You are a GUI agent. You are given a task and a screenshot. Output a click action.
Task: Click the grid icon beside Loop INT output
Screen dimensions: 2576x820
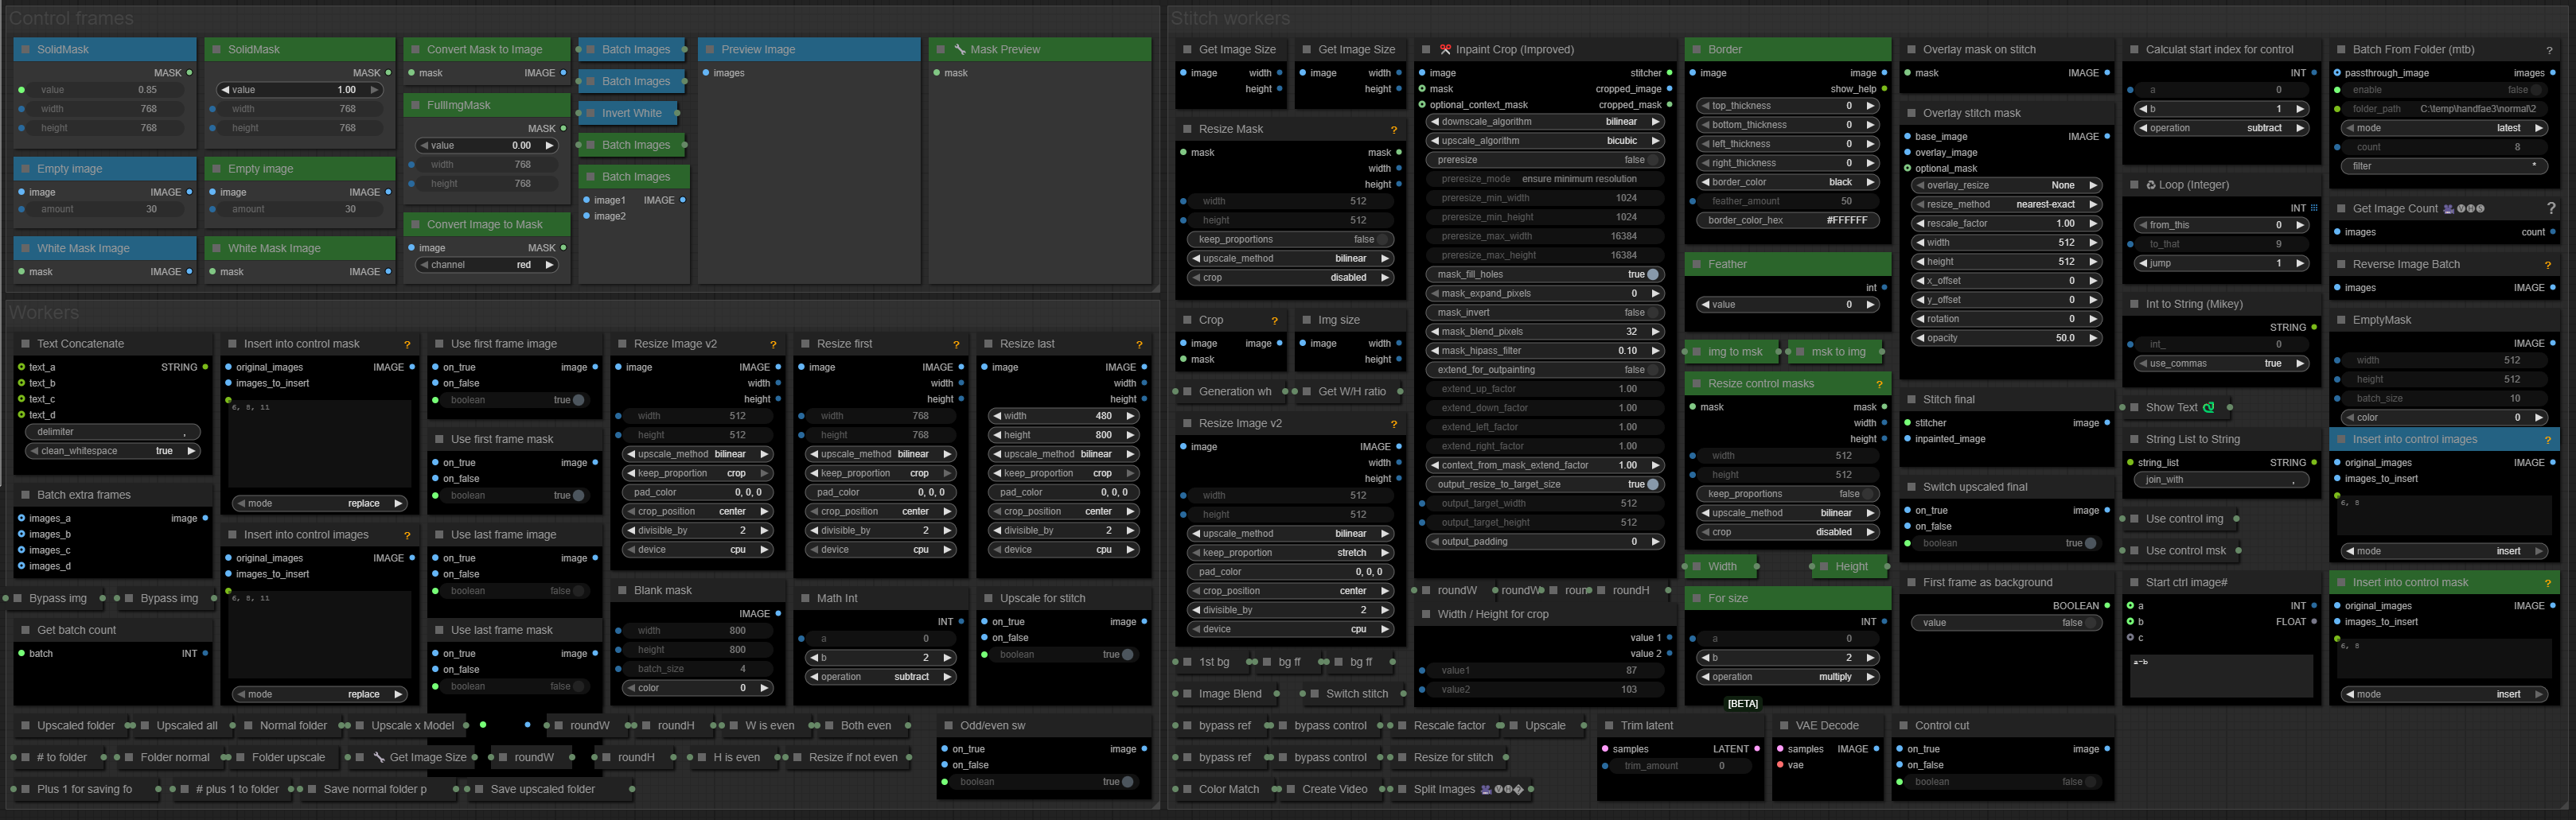pyautogui.click(x=2313, y=208)
